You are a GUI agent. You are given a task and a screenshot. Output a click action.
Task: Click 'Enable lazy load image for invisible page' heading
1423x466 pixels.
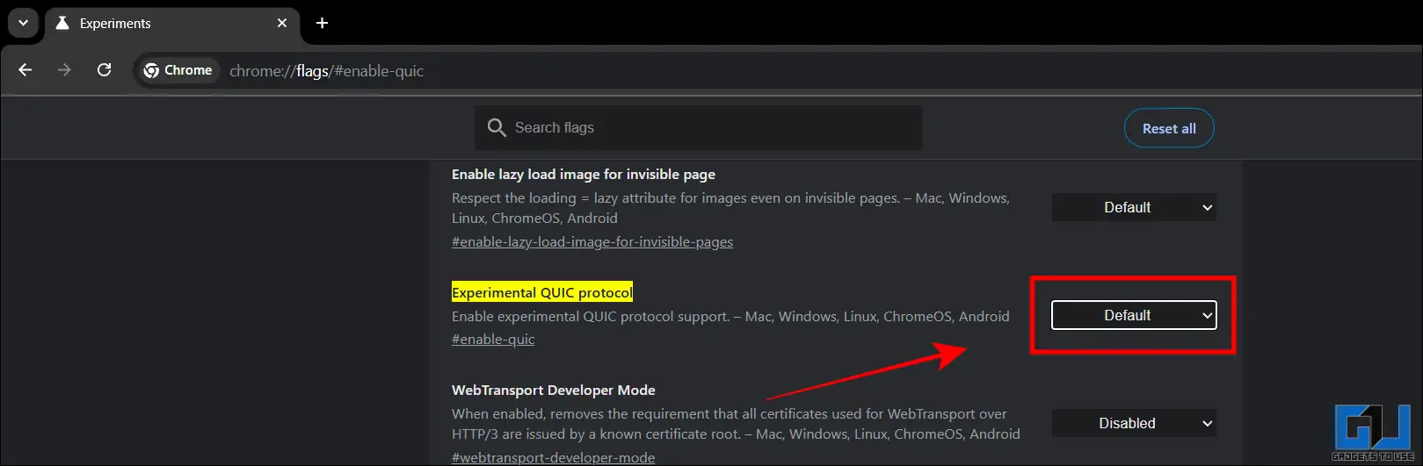[x=584, y=174]
